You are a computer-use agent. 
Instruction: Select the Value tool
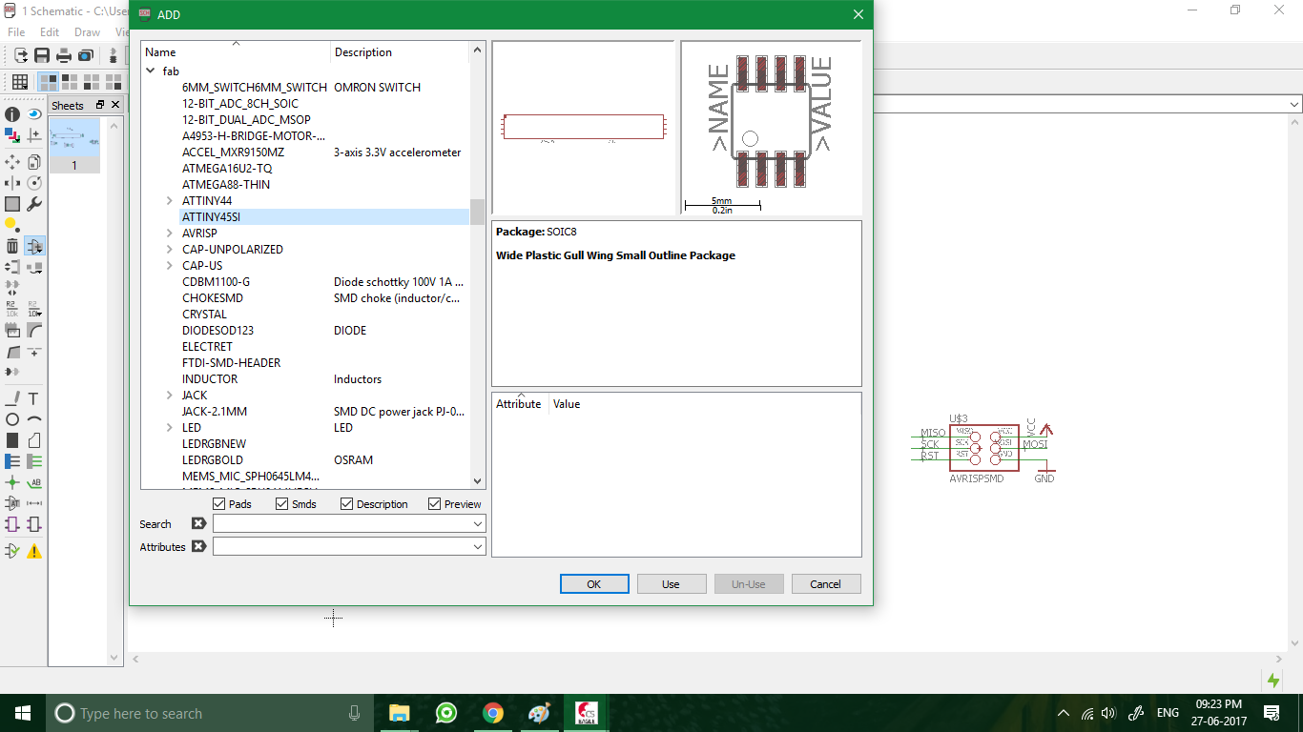(x=34, y=309)
